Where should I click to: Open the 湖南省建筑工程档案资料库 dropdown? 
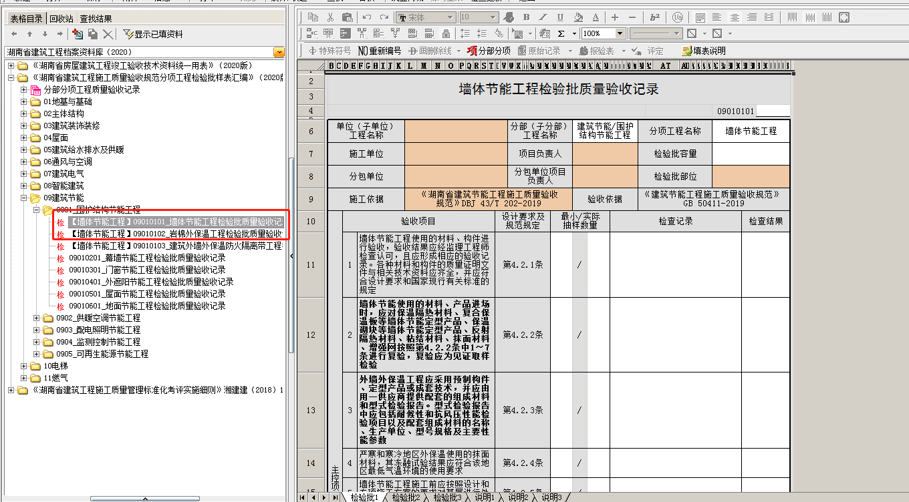coord(279,52)
